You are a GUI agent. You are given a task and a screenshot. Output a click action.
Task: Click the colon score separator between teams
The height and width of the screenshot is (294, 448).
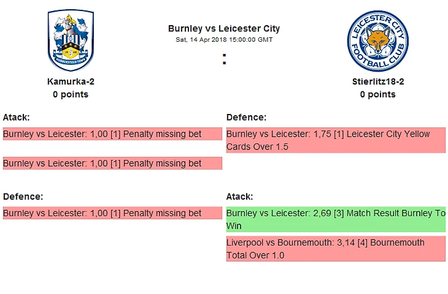(x=224, y=59)
